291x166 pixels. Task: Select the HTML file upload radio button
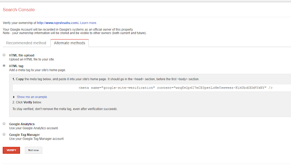tap(4, 55)
